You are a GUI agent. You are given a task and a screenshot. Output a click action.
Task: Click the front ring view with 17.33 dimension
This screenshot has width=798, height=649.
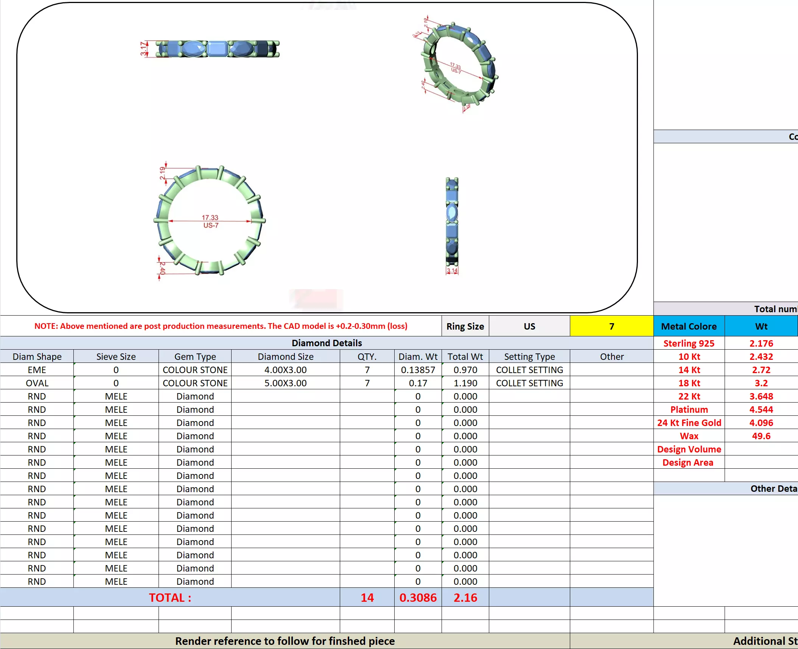[209, 220]
